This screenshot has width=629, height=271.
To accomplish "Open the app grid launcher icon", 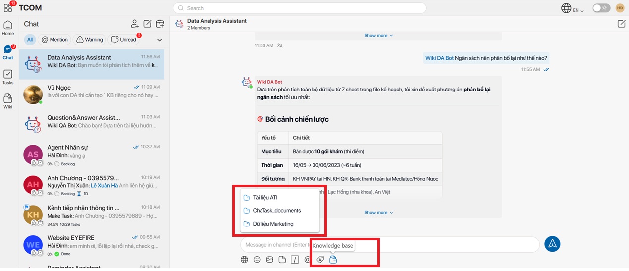I will 8,8.
